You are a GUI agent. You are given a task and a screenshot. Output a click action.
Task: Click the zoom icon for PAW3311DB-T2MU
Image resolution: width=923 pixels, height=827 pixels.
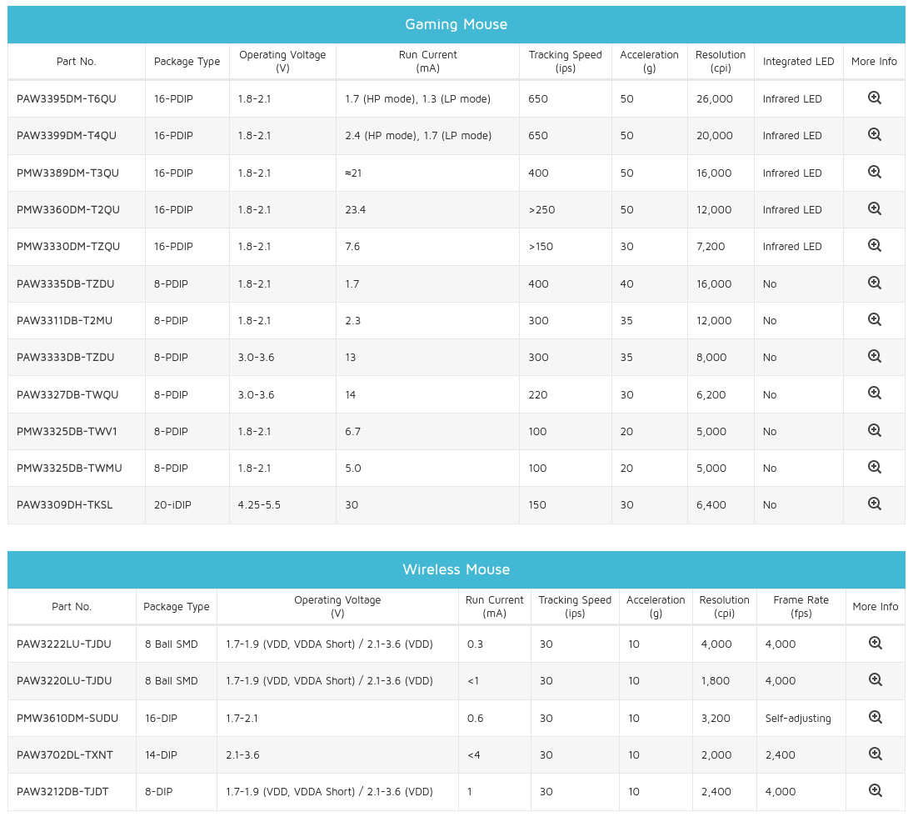coord(874,319)
